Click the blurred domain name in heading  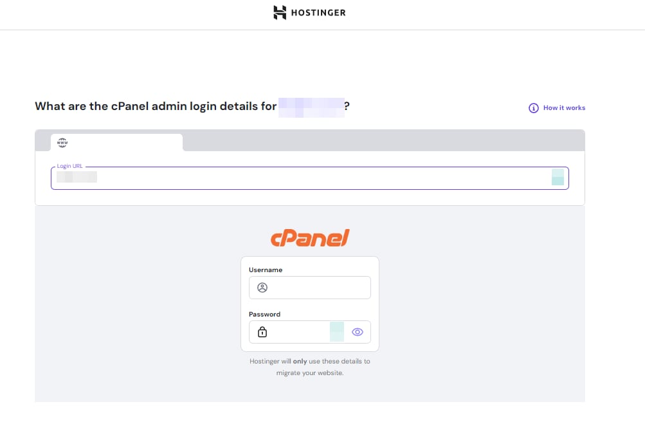click(311, 106)
